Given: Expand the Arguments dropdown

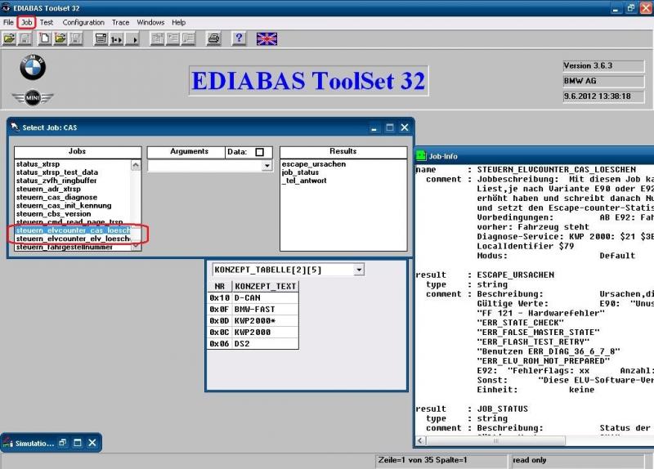Looking at the screenshot, I should click(267, 165).
